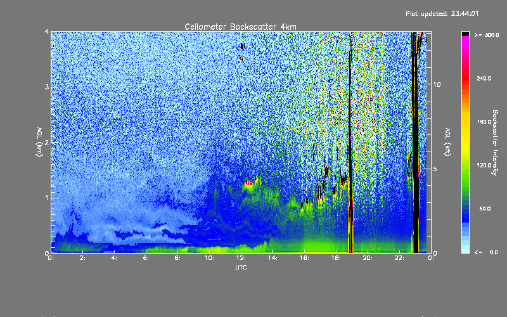Click the '8:' UTC time tick label
Image resolution: width=507 pixels, height=317 pixels.
[x=177, y=258]
